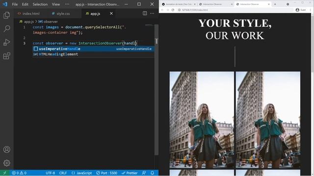Open browser tab menu dropdown icon
314x176 pixels.
coord(288,4)
